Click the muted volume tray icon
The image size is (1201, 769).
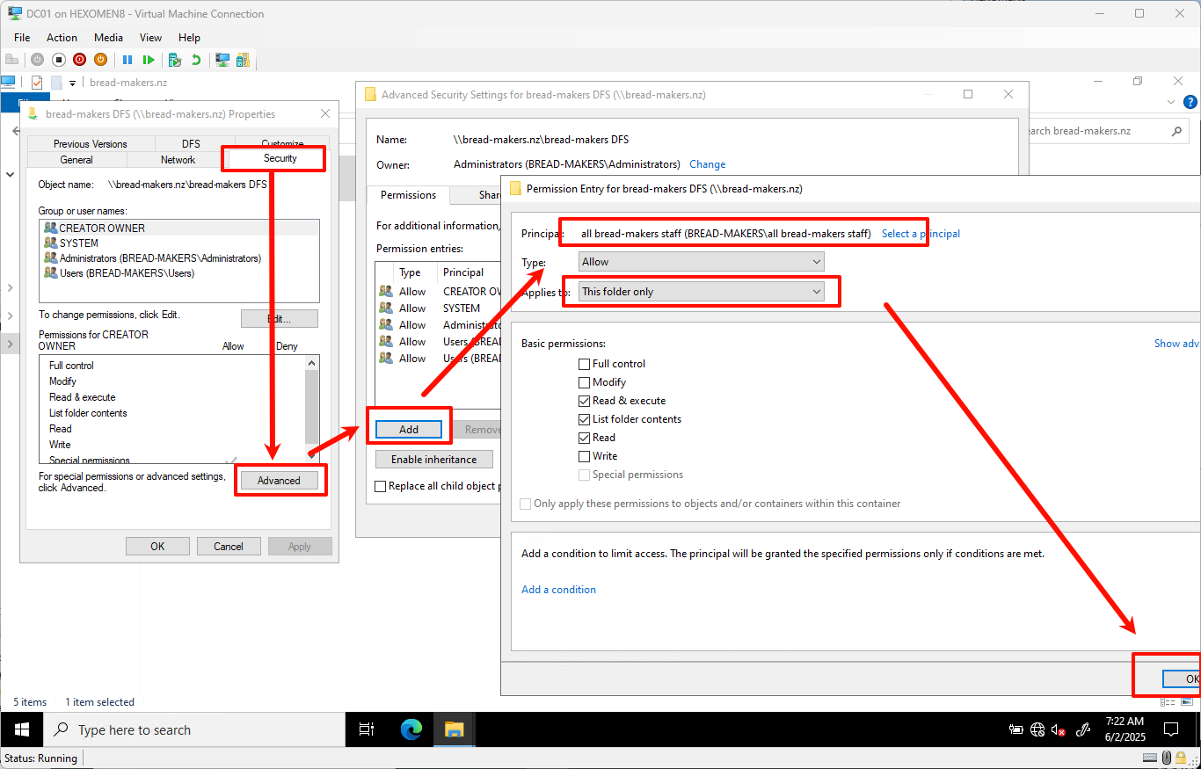[1059, 729]
